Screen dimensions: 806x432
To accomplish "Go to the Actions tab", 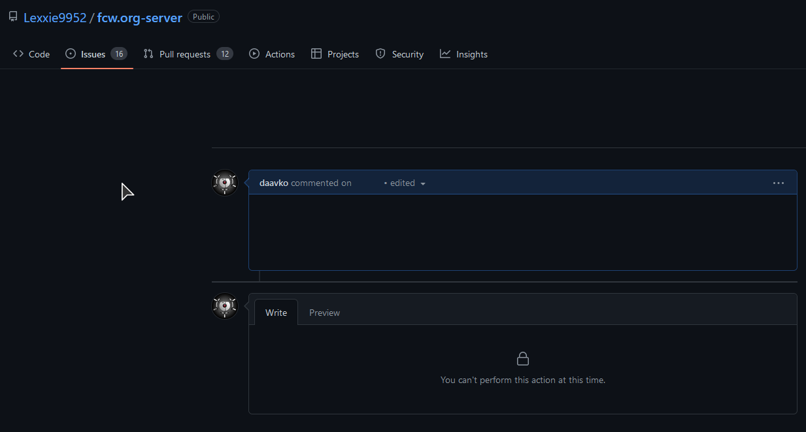I will (272, 54).
